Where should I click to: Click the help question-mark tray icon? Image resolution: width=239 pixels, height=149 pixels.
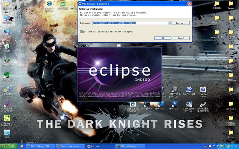[210, 147]
